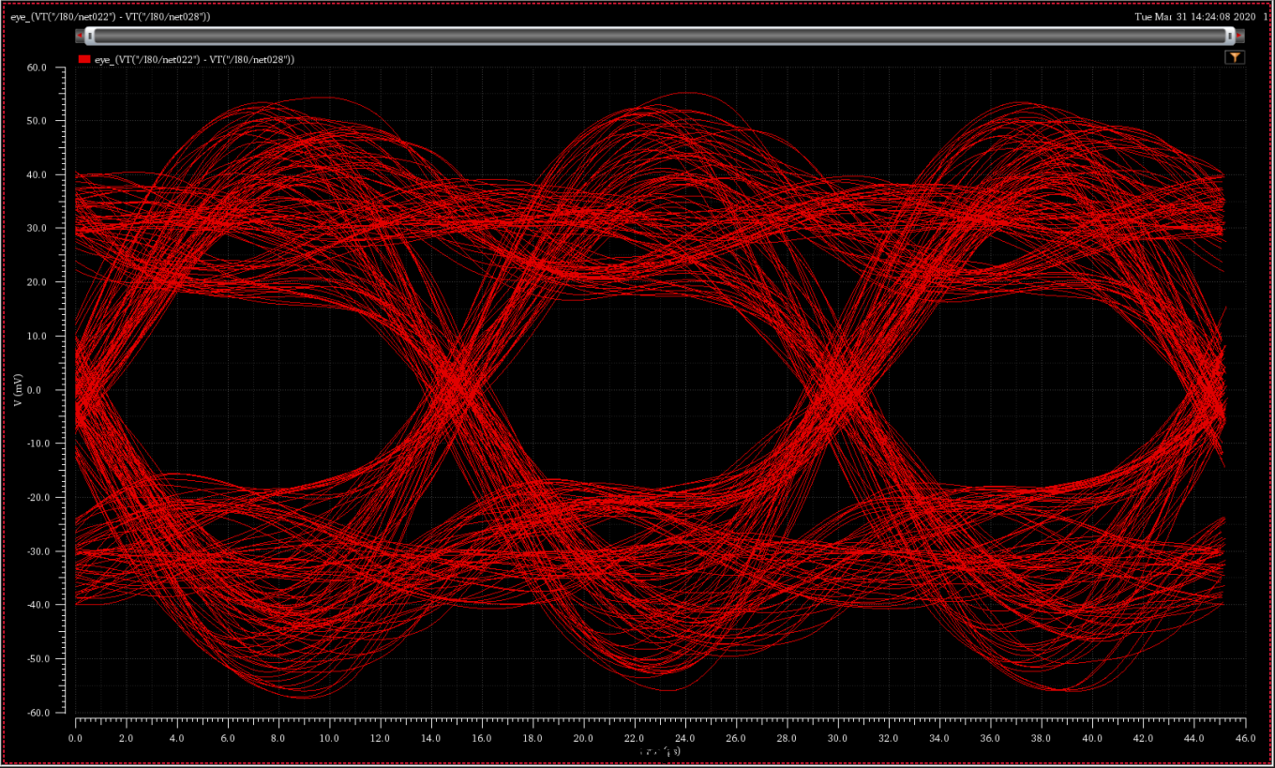Click the eye crossing point near 15.0 on the plot
The width and height of the screenshot is (1275, 768).
coord(458,384)
